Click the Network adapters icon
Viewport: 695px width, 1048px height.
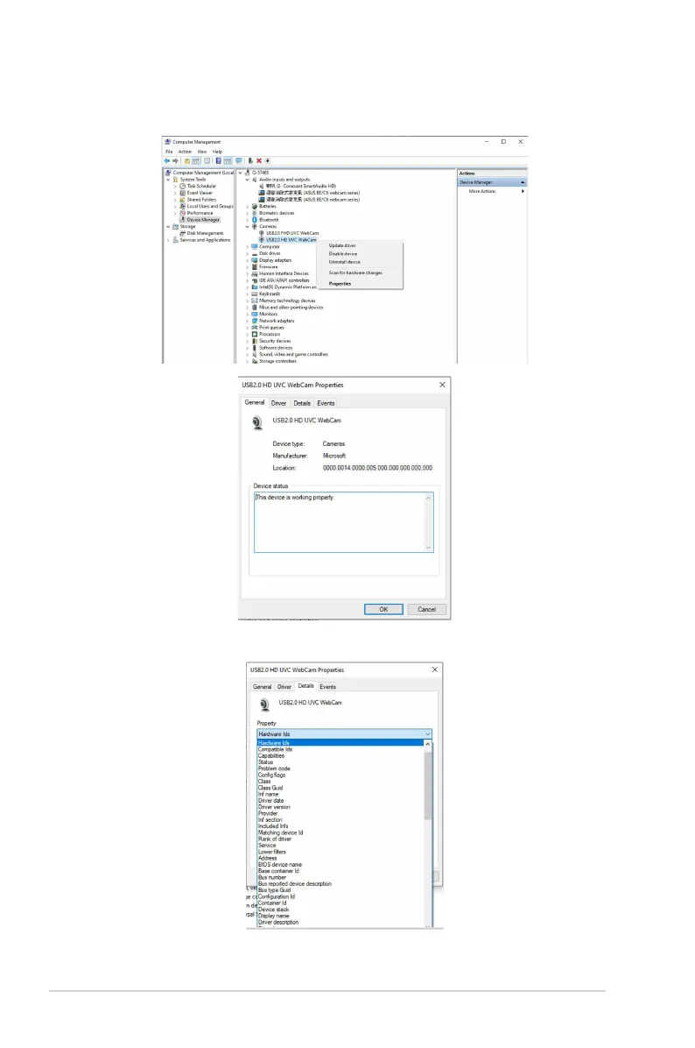pos(255,321)
